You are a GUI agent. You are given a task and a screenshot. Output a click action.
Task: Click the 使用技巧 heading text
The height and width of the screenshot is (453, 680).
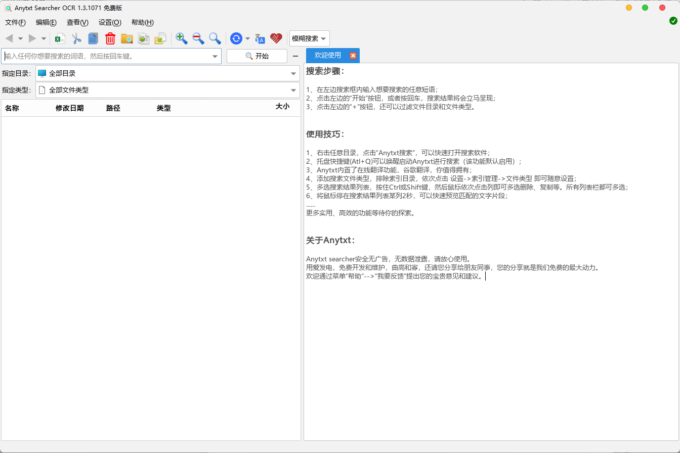[325, 134]
